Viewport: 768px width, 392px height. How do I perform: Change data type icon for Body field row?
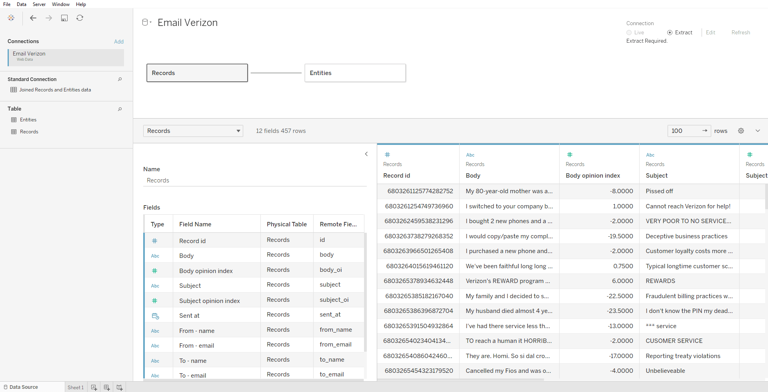pyautogui.click(x=155, y=256)
